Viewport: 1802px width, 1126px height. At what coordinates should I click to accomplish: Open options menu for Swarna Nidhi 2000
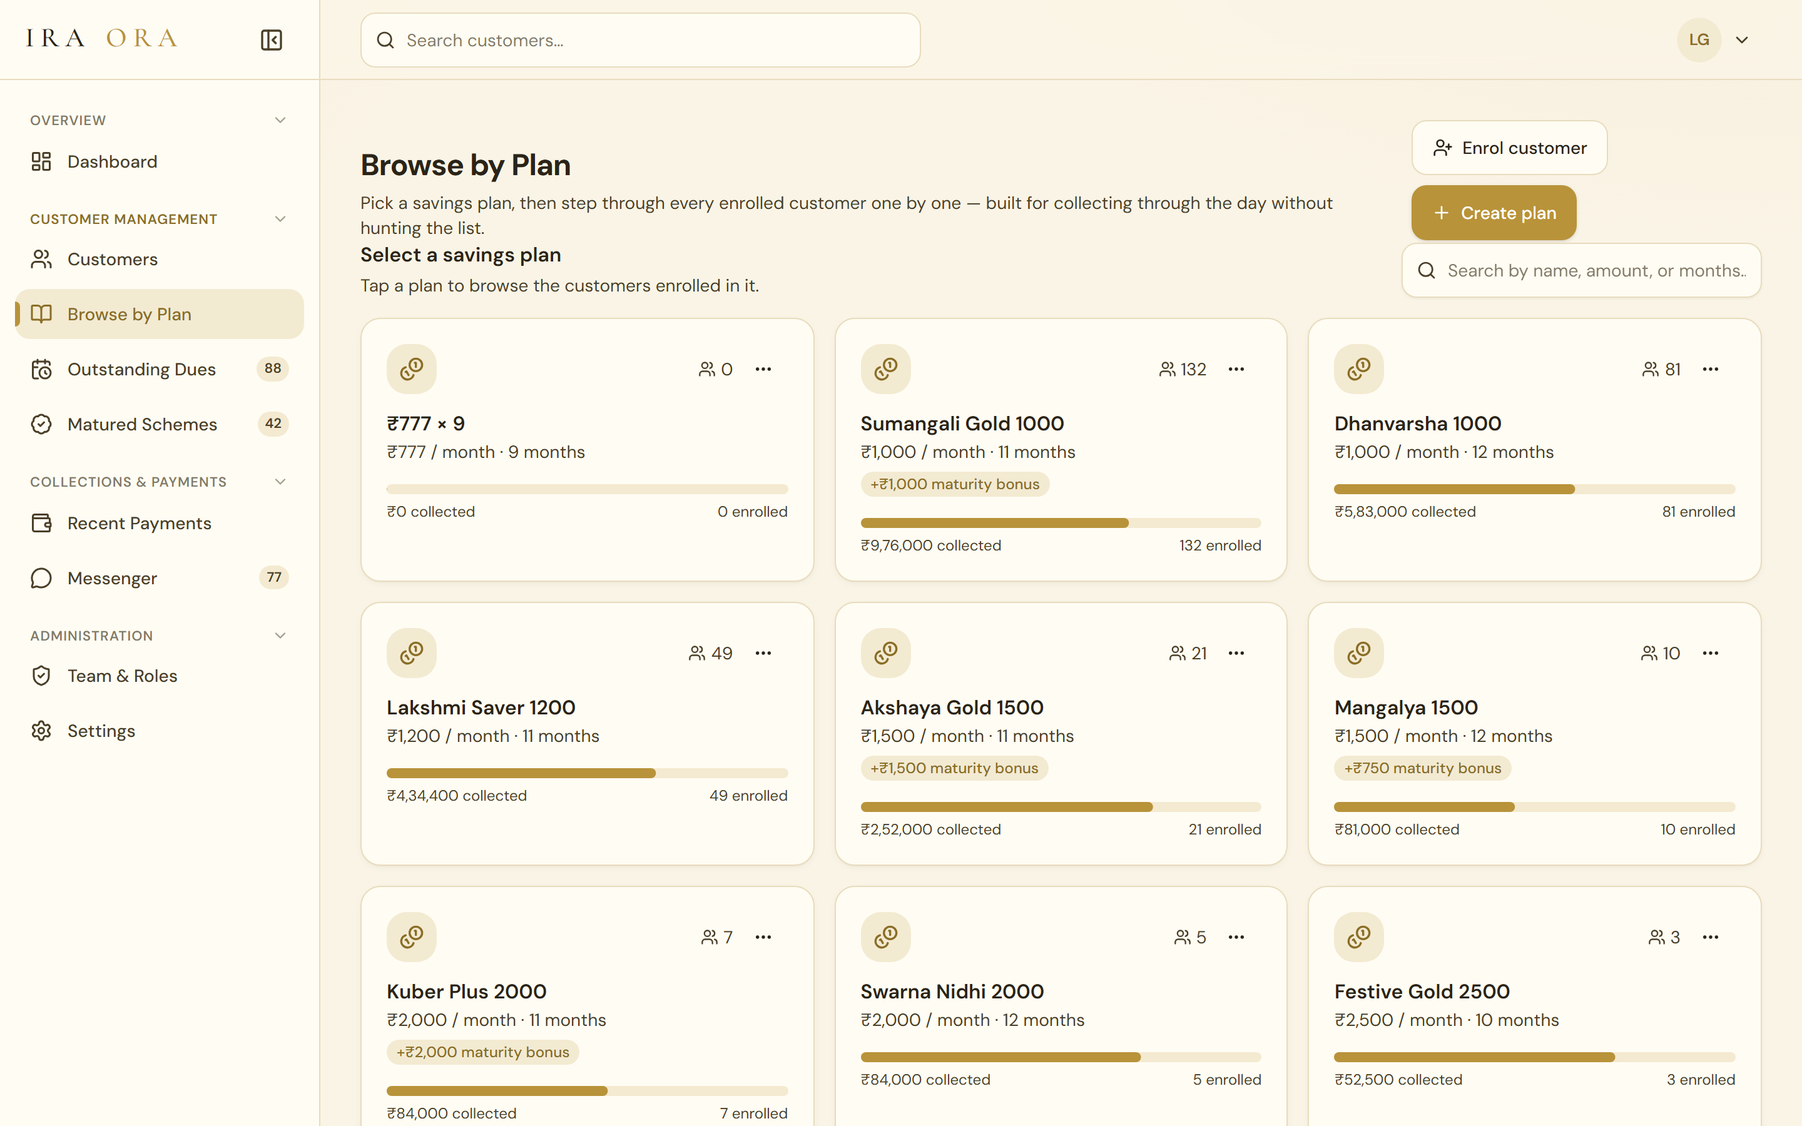1236,937
